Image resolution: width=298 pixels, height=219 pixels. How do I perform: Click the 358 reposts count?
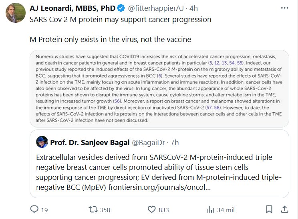point(105,209)
